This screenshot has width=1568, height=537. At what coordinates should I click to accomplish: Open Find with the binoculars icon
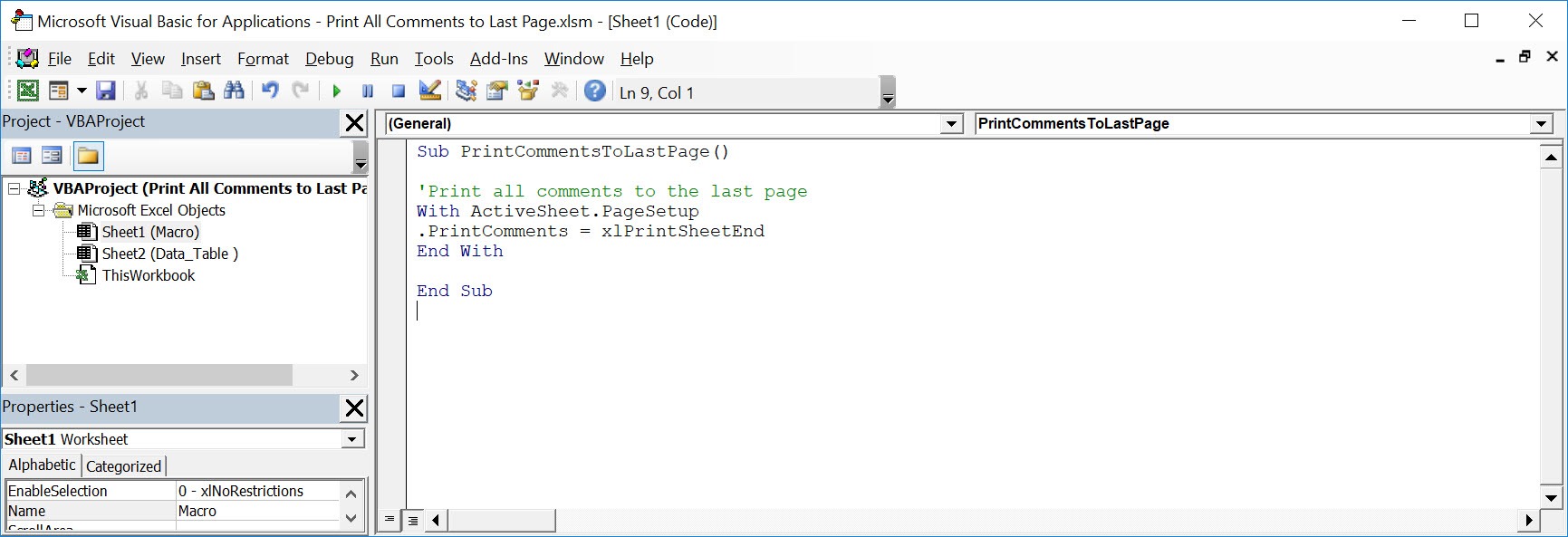(234, 91)
